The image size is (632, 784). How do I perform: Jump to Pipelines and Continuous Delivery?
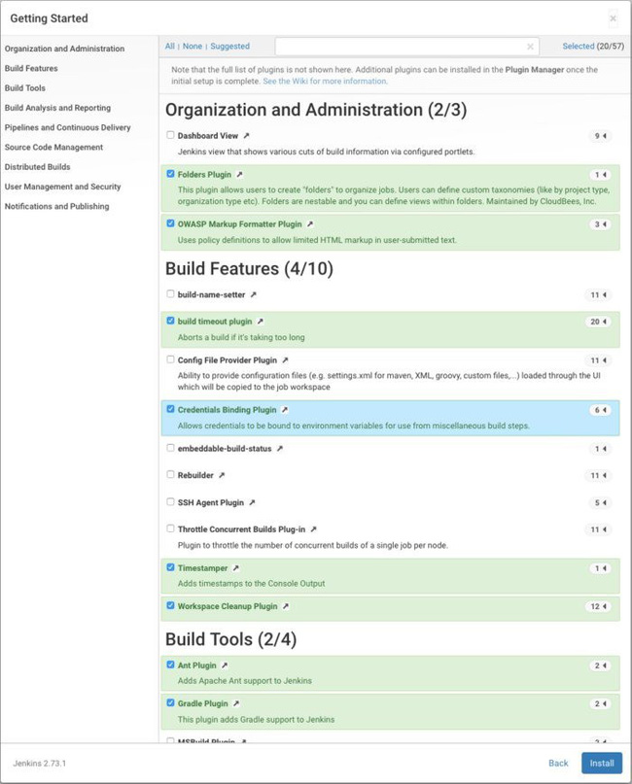[x=67, y=127]
